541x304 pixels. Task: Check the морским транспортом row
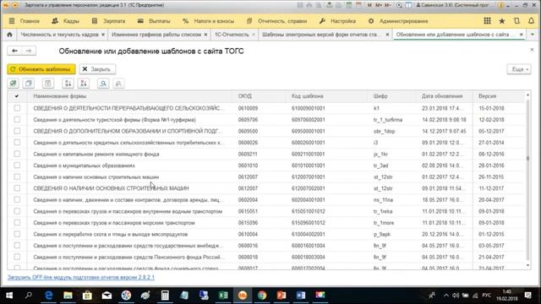point(17,223)
